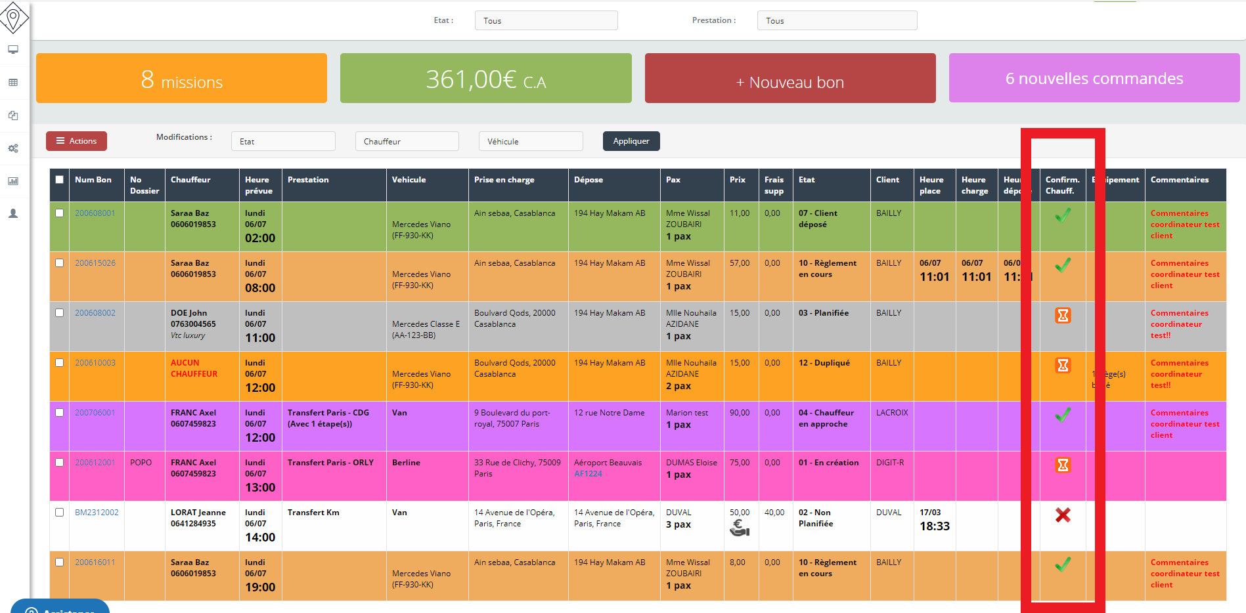1246x613 pixels.
Task: Check the box for mission 200608001
Action: tap(60, 213)
